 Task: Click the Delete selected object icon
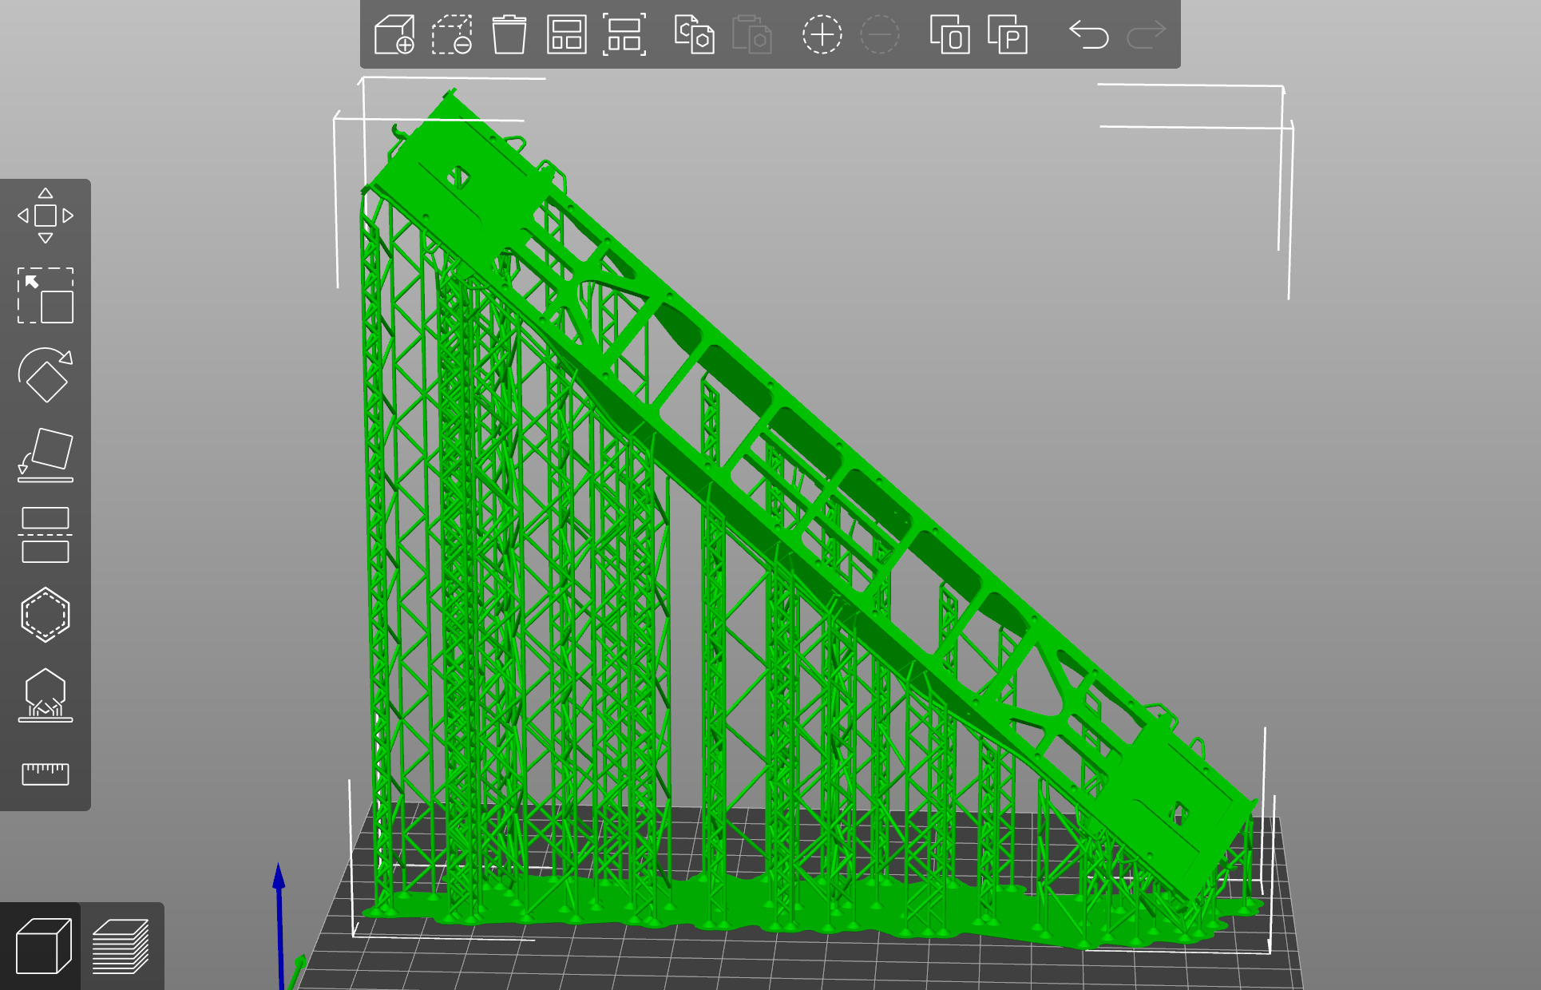click(452, 35)
